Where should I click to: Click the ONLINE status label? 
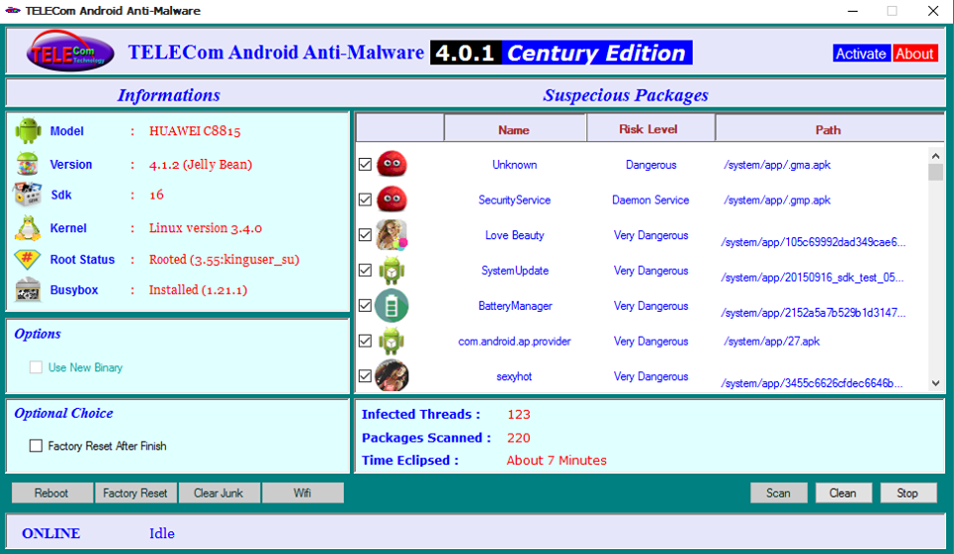51,533
